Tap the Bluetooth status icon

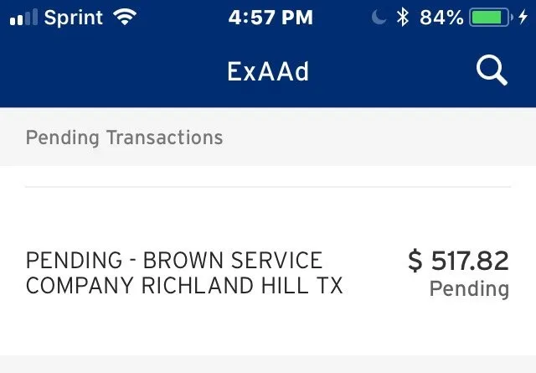click(x=403, y=17)
